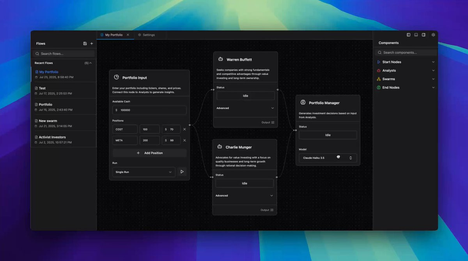Click the magnifier icon in Search components

(379, 53)
